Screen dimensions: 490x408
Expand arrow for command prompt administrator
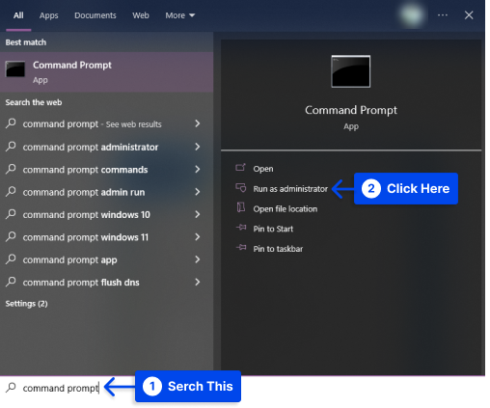pyautogui.click(x=198, y=147)
